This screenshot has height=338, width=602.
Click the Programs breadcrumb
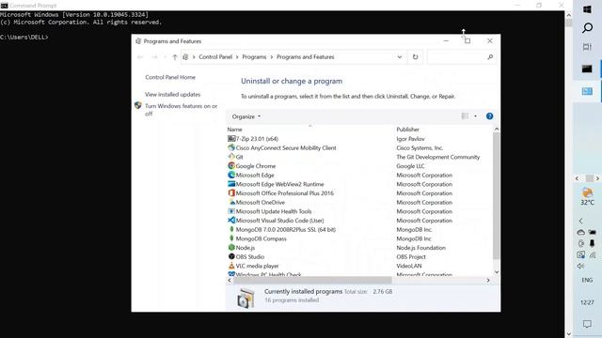click(x=254, y=57)
